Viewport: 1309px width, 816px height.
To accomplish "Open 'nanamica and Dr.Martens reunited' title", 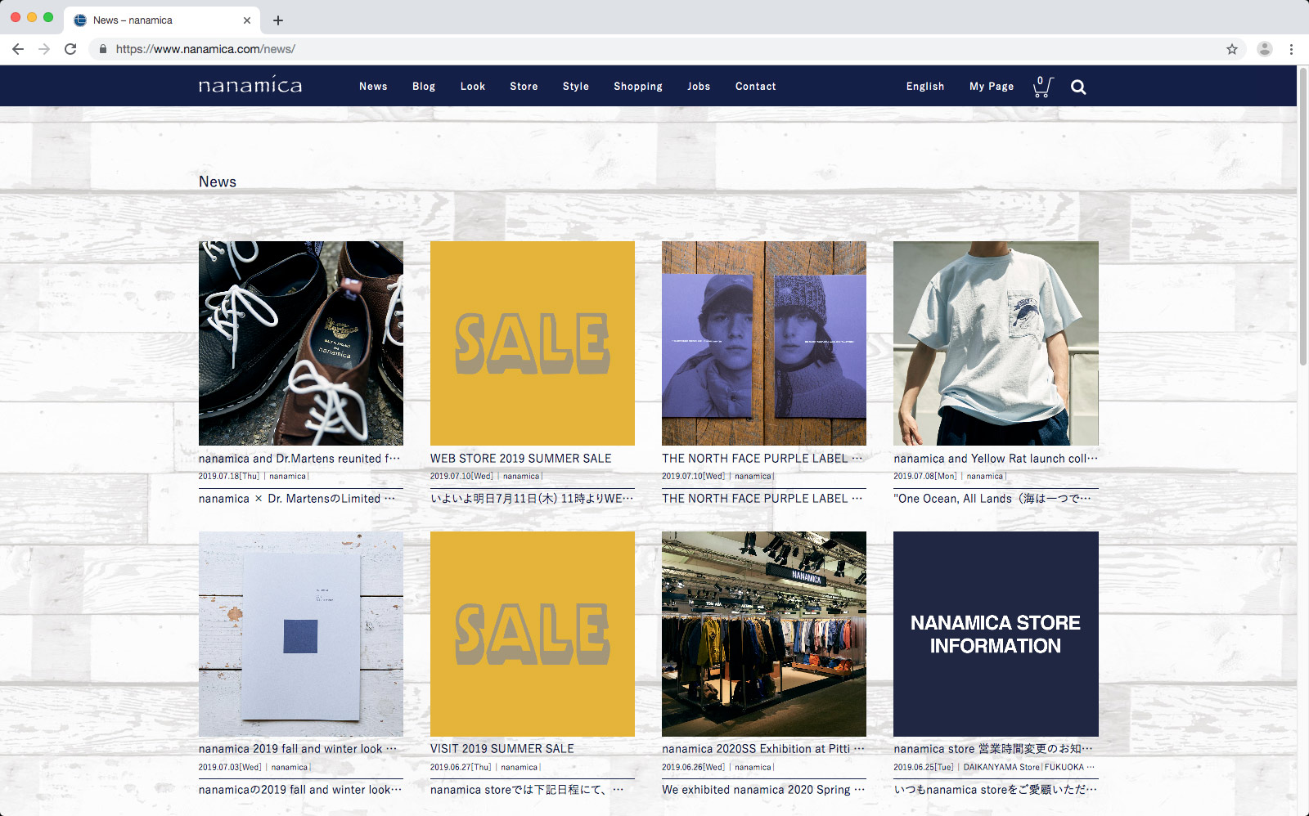I will [x=299, y=459].
